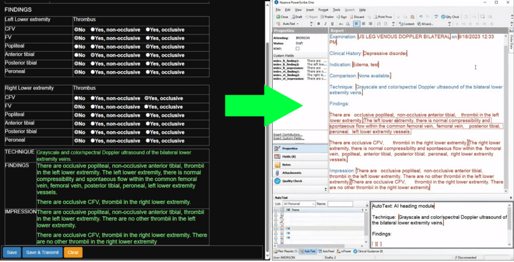This screenshot has width=514, height=262.
Task: Open the Quality Check panel section
Action: coord(300,181)
